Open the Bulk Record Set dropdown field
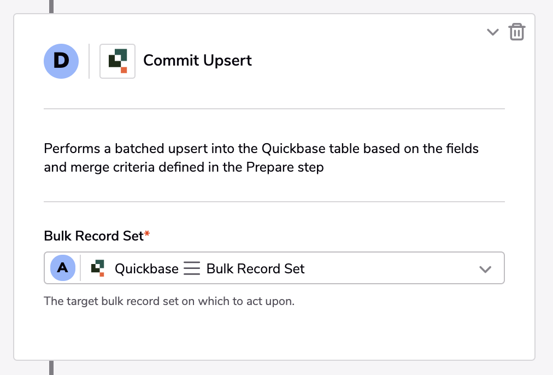The width and height of the screenshot is (553, 375). (x=274, y=268)
